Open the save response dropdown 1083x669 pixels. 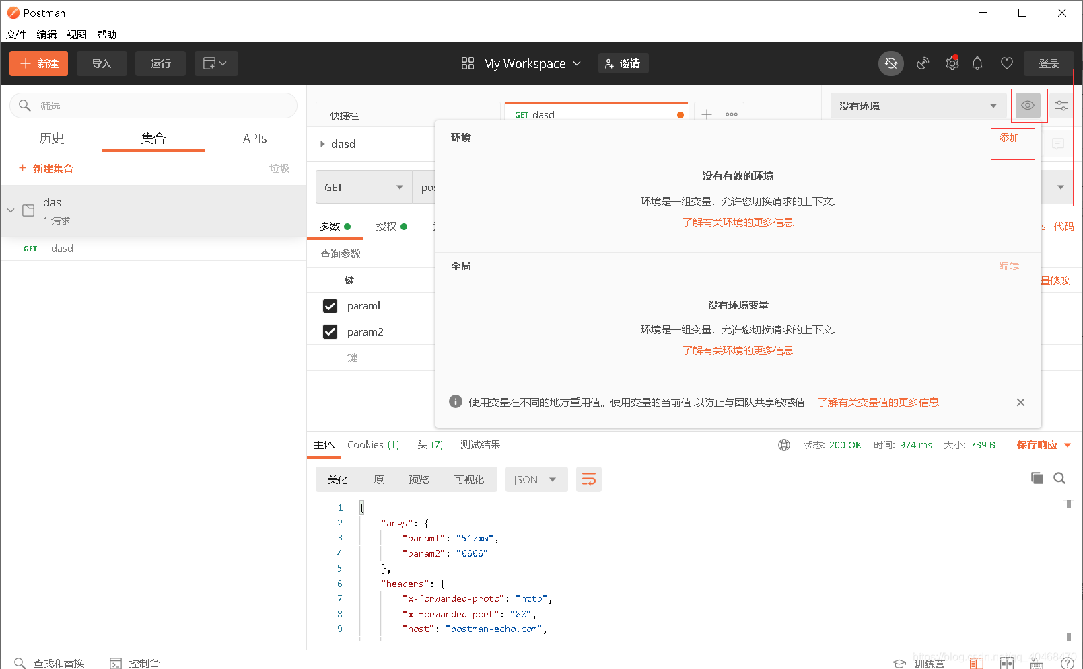(x=1043, y=445)
